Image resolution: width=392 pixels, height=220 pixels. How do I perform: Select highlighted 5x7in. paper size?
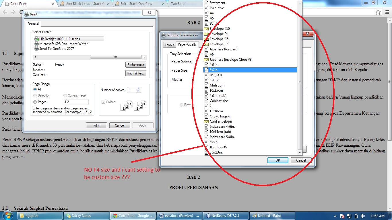(x=250, y=70)
